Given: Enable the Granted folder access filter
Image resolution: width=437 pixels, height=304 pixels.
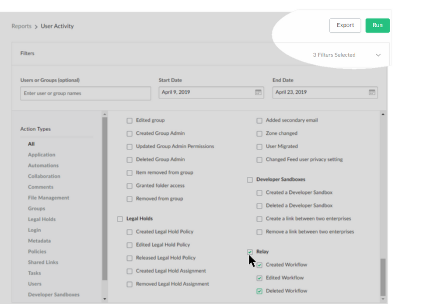Looking at the screenshot, I should (x=129, y=185).
